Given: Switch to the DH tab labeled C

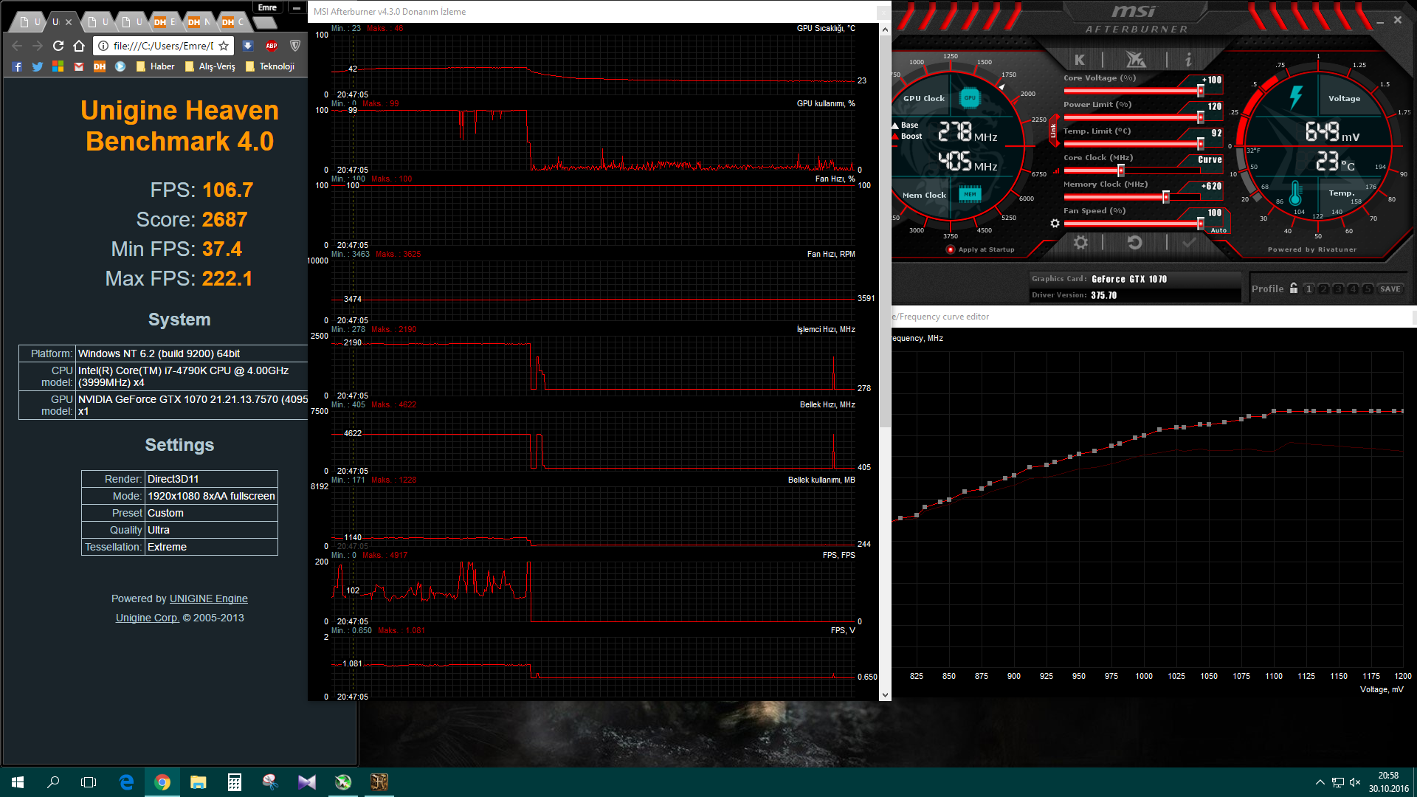Looking at the screenshot, I should click(x=233, y=22).
